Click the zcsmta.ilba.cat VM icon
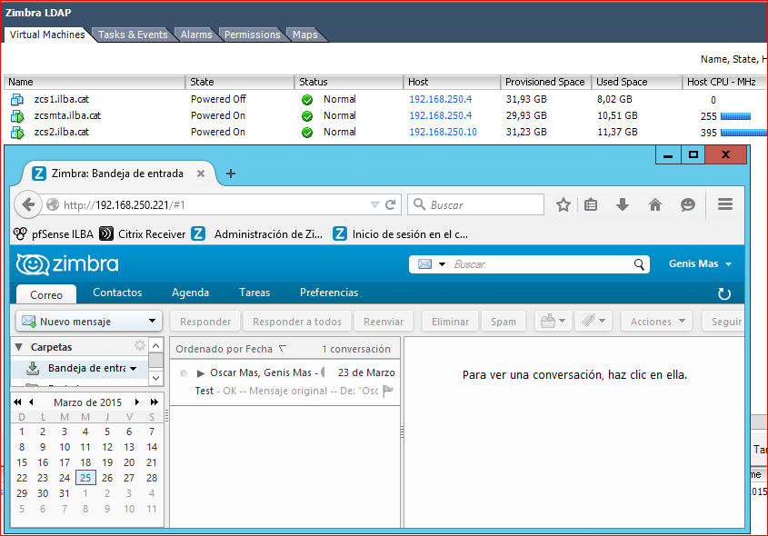Viewport: 768px width, 536px height. (x=17, y=116)
